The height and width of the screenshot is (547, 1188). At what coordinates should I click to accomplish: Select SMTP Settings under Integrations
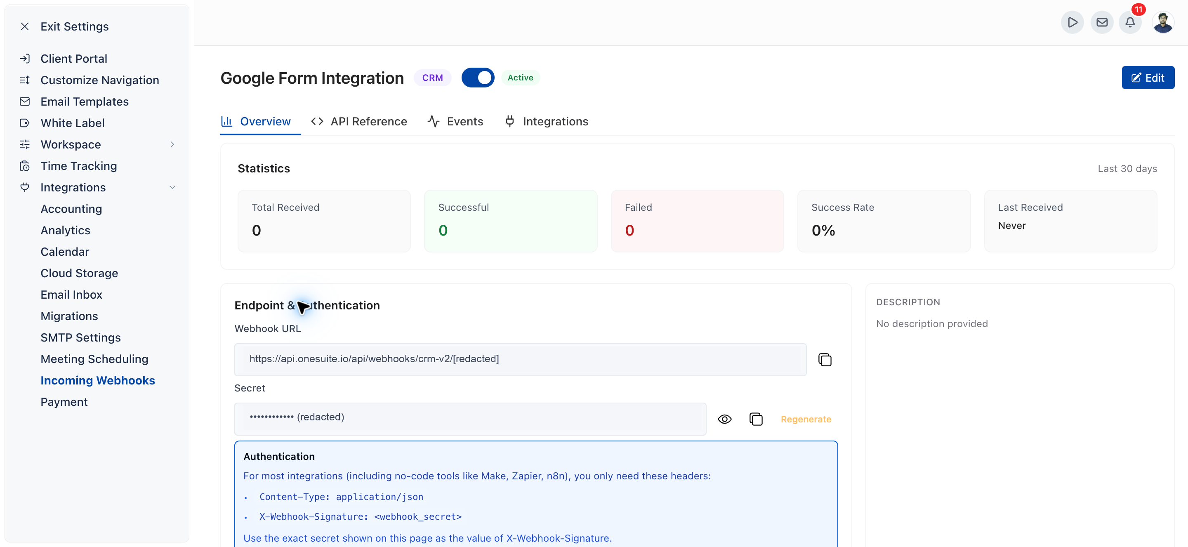tap(80, 337)
